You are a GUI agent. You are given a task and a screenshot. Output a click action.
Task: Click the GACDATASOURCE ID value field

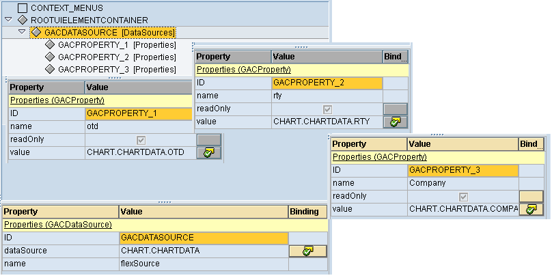click(x=204, y=238)
